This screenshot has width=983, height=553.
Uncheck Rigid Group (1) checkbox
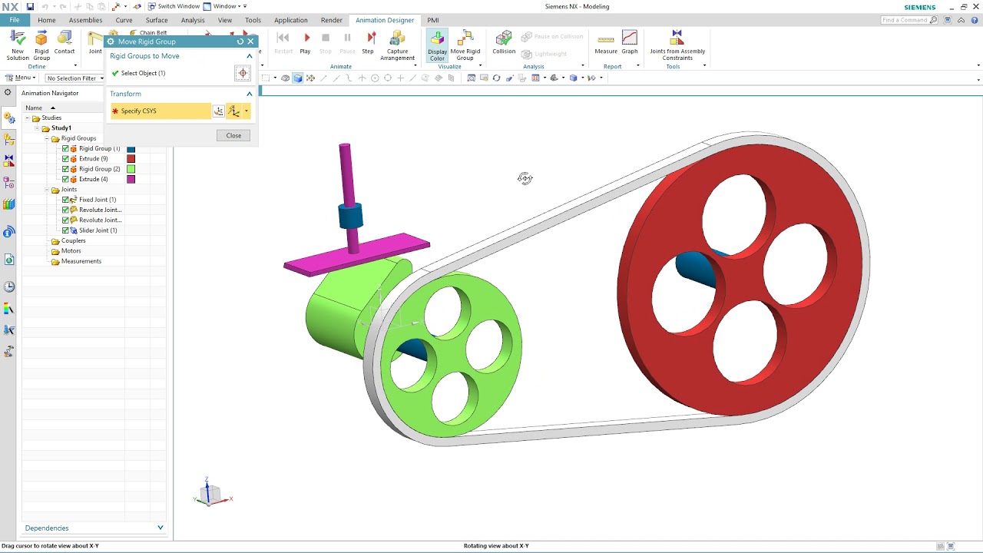click(65, 149)
